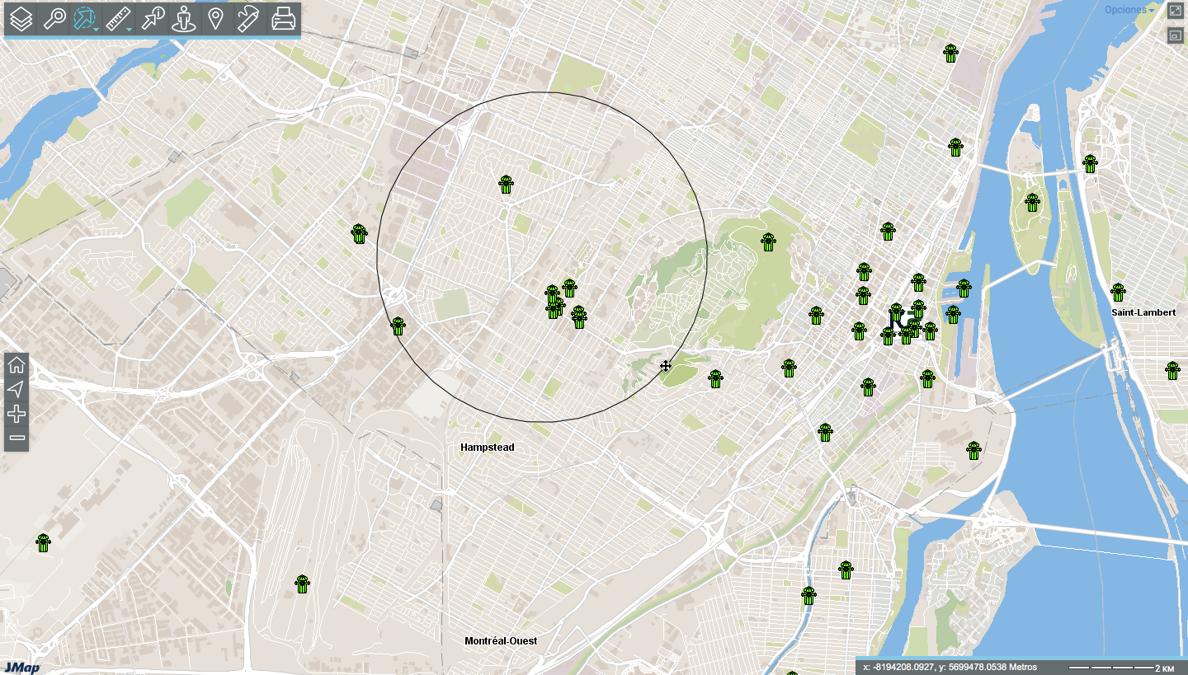
Task: Select the pencil annotation drawing tool
Action: pyautogui.click(x=248, y=18)
